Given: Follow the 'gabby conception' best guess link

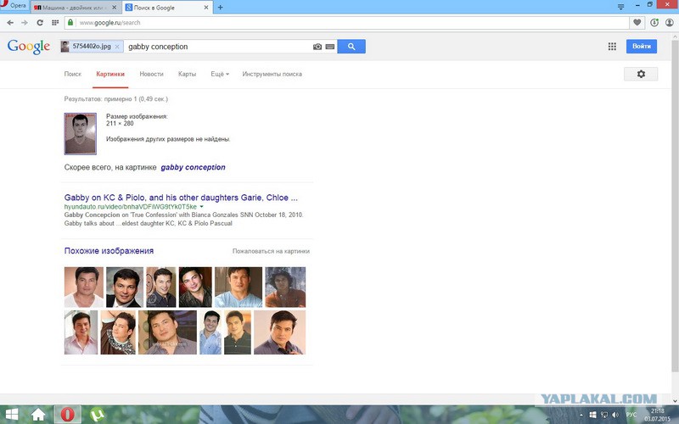Looking at the screenshot, I should [194, 167].
